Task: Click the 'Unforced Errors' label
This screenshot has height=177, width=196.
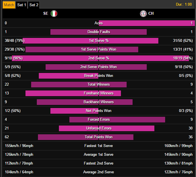Action: click(99, 128)
